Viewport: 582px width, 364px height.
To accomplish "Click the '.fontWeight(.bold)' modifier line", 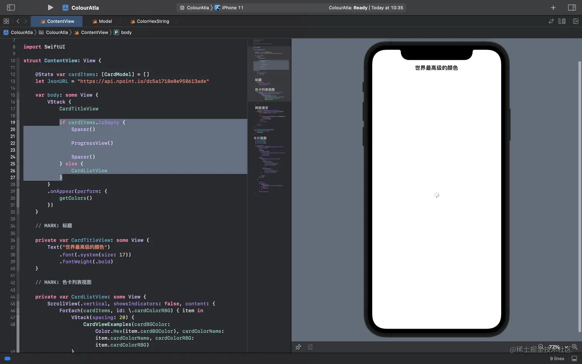I will (86, 262).
